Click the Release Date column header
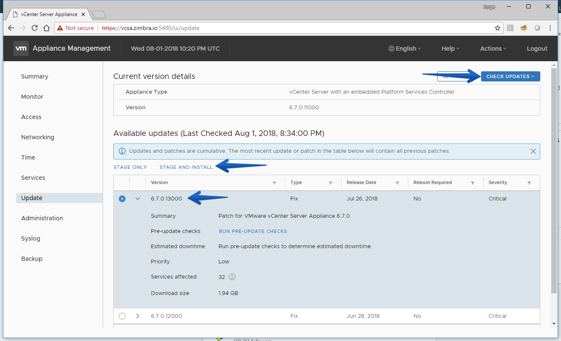561x341 pixels. (x=361, y=183)
